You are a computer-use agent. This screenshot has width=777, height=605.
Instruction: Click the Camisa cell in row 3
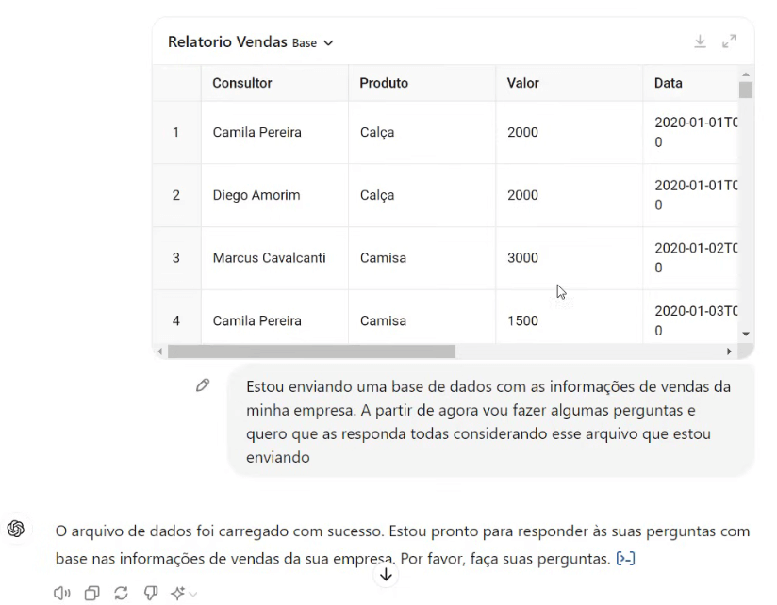pyautogui.click(x=422, y=258)
